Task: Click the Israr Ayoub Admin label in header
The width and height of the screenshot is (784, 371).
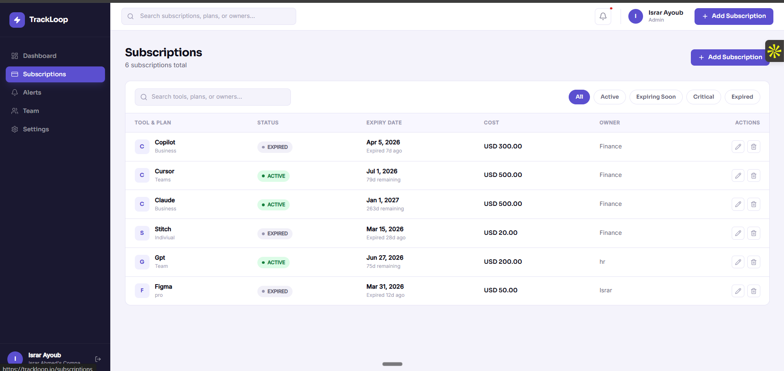Action: point(666,16)
